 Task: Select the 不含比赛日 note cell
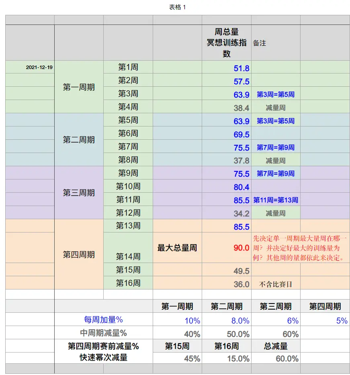pyautogui.click(x=276, y=284)
